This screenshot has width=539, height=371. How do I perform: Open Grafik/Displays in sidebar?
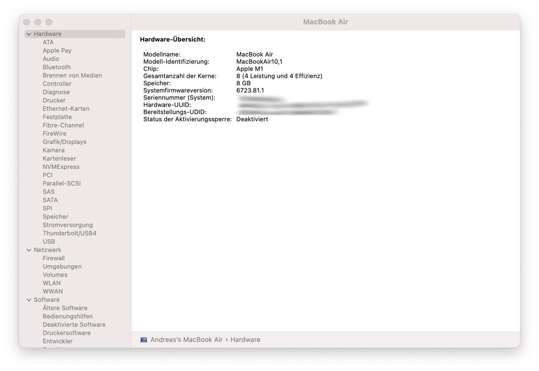coord(65,142)
